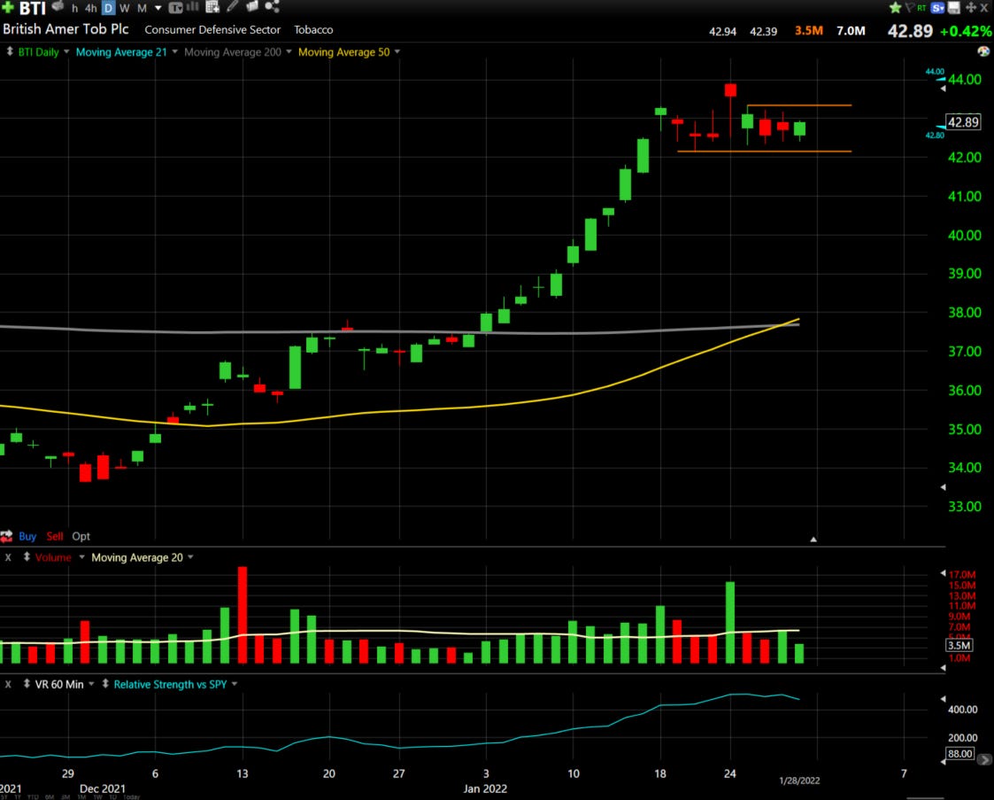
Task: Click the Today time range shortcut
Action: (x=131, y=796)
